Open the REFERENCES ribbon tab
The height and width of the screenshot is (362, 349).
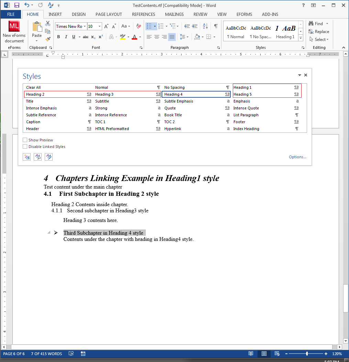pos(143,14)
